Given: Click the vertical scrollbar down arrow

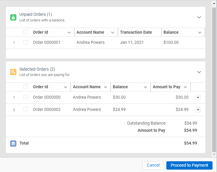Looking at the screenshot, I should [214, 154].
